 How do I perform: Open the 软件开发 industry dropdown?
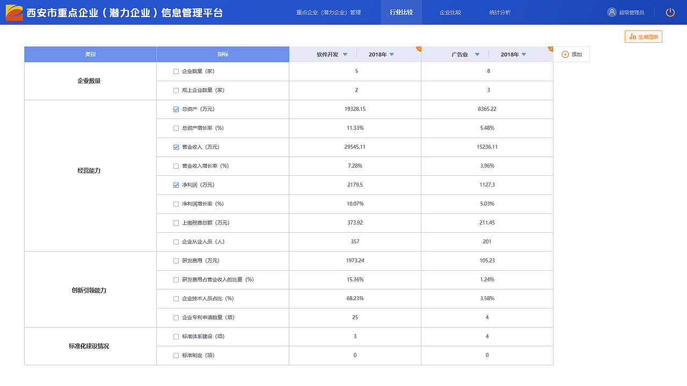click(x=346, y=54)
